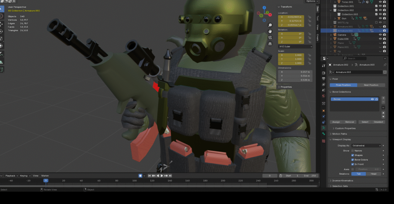Mark Bones collection as solo with star icon

pos(377,99)
